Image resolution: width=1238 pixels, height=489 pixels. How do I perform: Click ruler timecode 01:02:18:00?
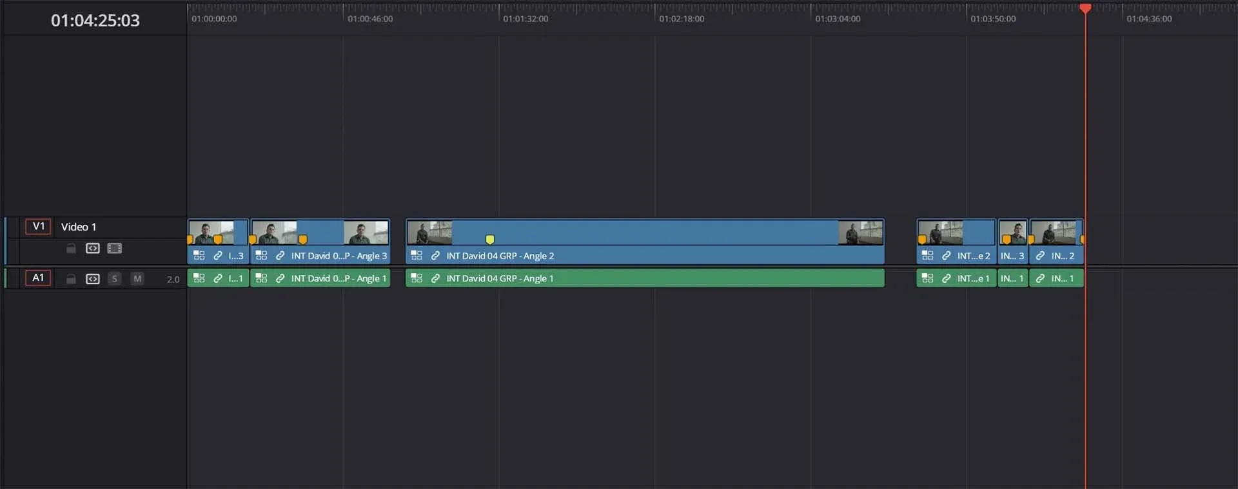(x=682, y=19)
